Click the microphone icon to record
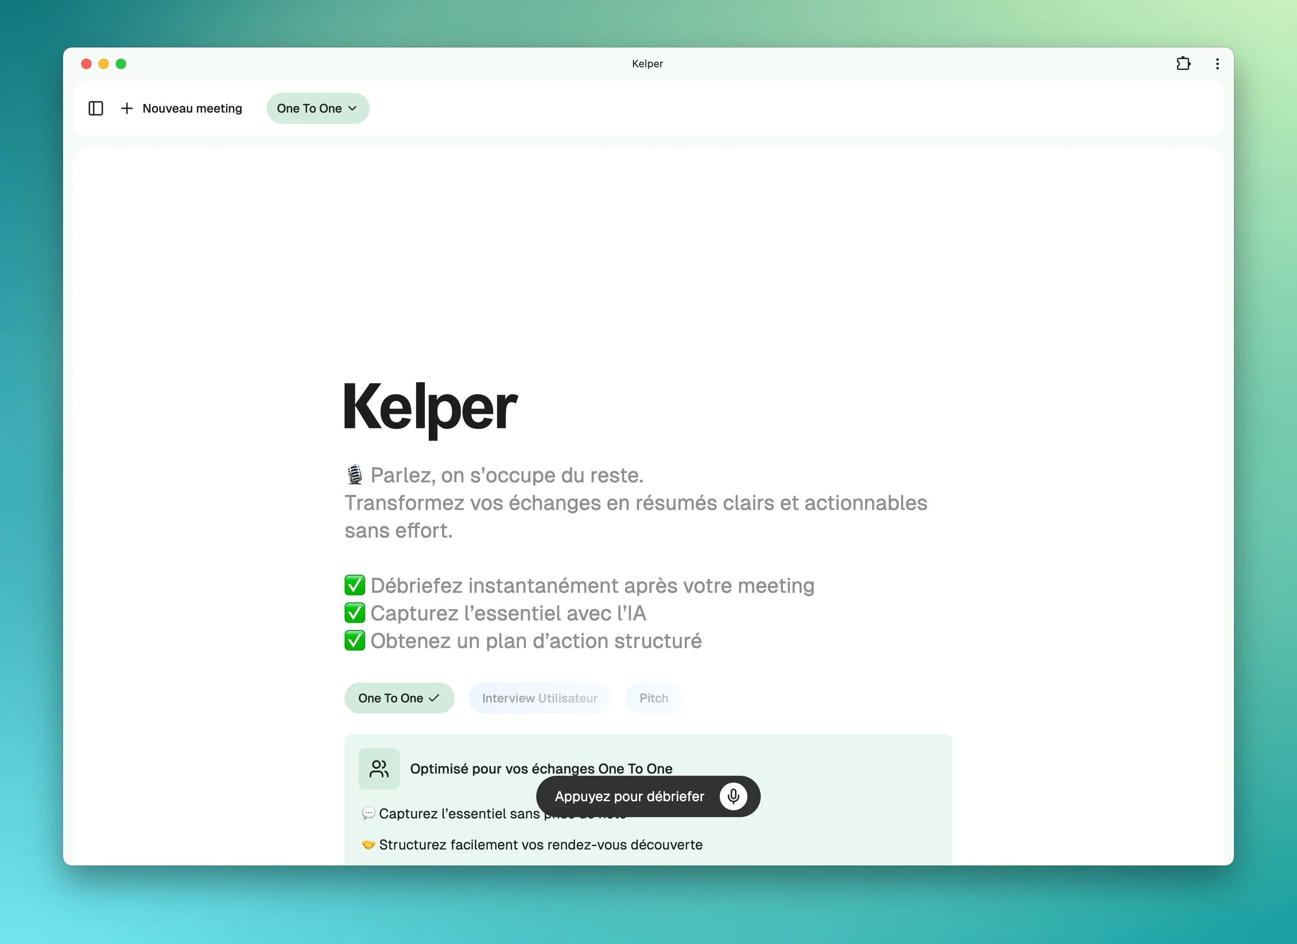 coord(733,796)
